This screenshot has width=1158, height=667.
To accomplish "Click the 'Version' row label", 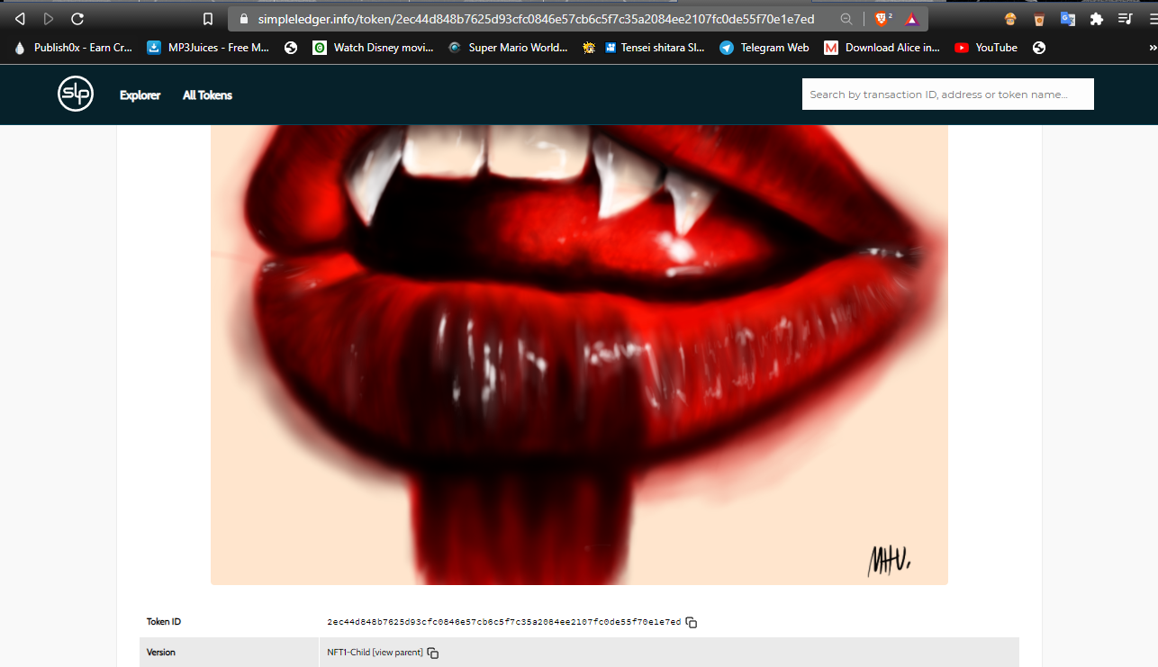I will [x=161, y=653].
